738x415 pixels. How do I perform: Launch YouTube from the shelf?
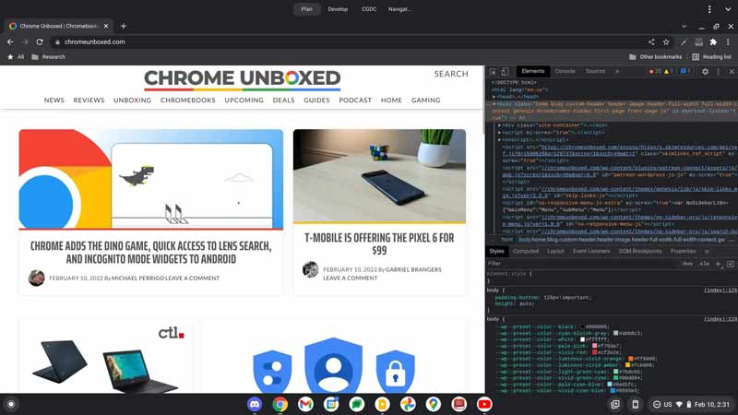(484, 404)
